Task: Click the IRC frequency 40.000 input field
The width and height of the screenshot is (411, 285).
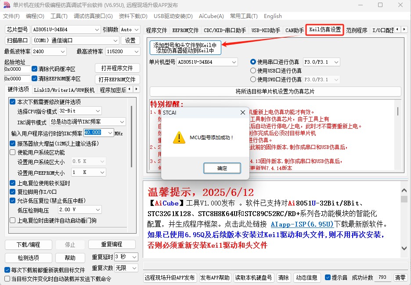Action: coord(95,133)
